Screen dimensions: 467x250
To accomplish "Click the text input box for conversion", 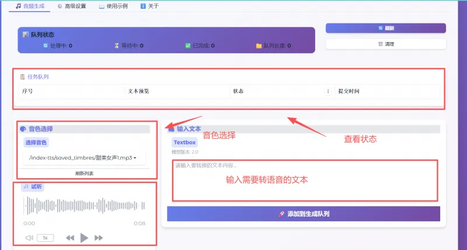I will (305, 180).
